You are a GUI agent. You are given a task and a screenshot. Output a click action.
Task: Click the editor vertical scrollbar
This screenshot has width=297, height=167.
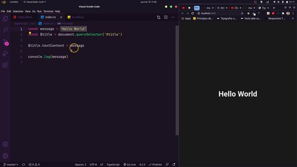pyautogui.click(x=177, y=80)
